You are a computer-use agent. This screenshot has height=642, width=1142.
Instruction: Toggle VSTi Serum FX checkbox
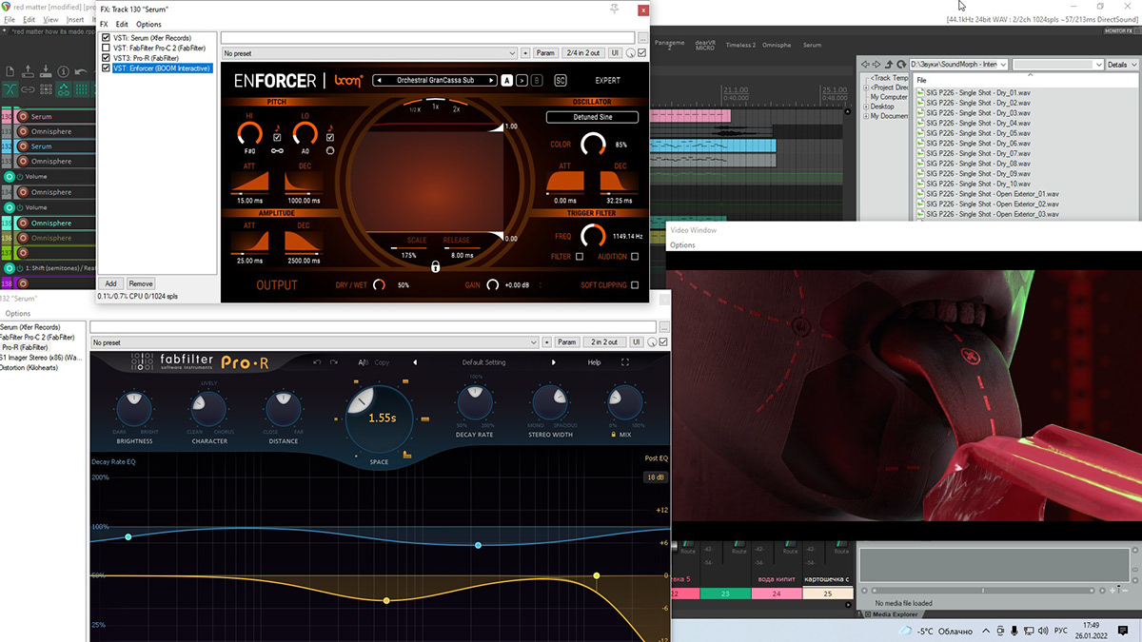[x=106, y=38]
